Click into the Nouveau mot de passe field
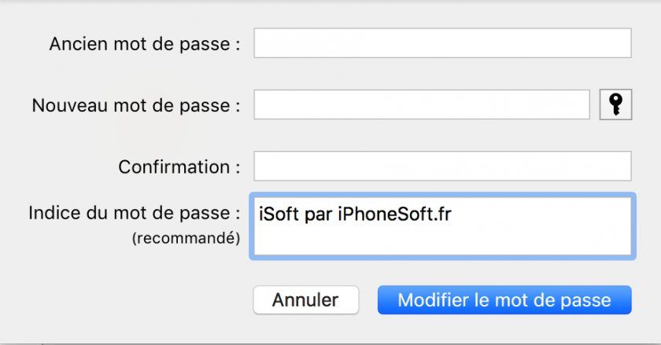 click(x=422, y=105)
